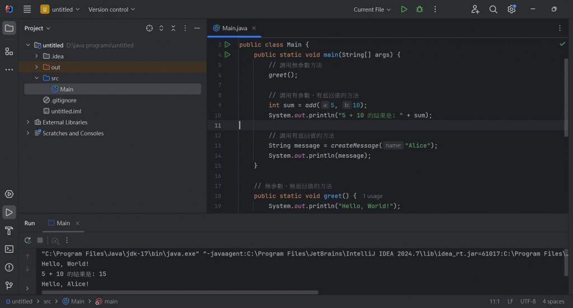Screen dimensions: 573x308
Task: Toggle the Run tool window button
Action: (9, 212)
